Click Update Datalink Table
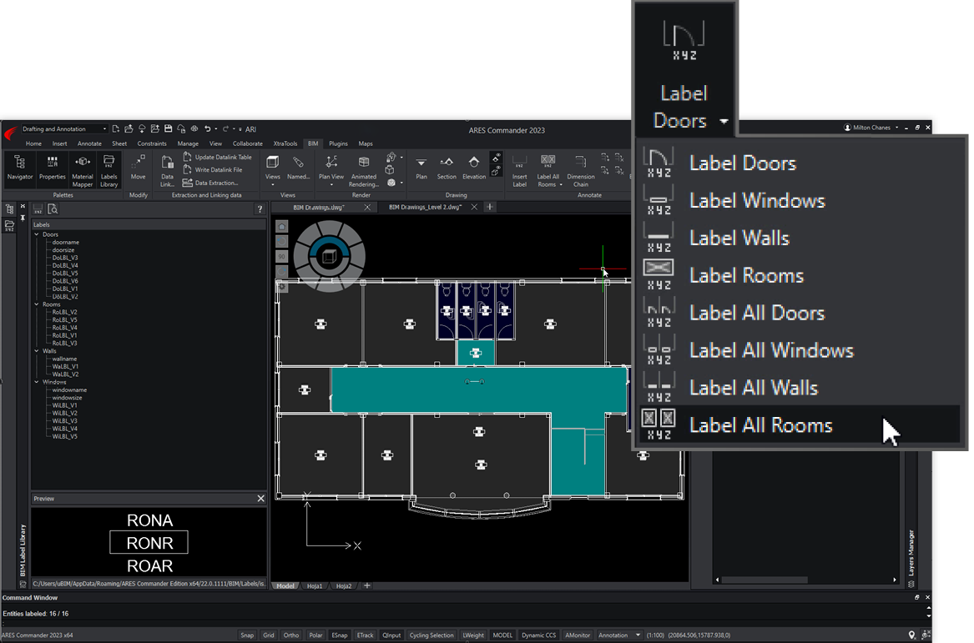The height and width of the screenshot is (643, 974). click(x=217, y=157)
